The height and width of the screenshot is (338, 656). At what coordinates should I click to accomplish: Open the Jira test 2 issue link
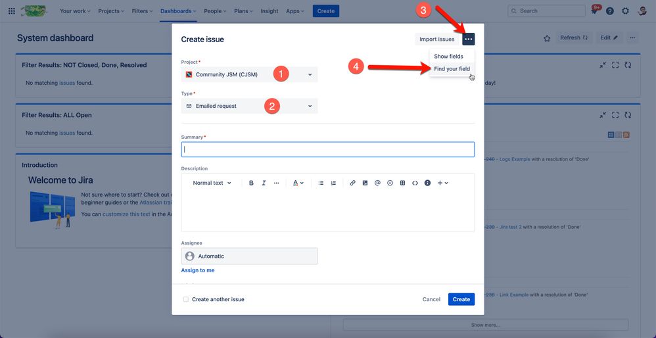point(511,227)
